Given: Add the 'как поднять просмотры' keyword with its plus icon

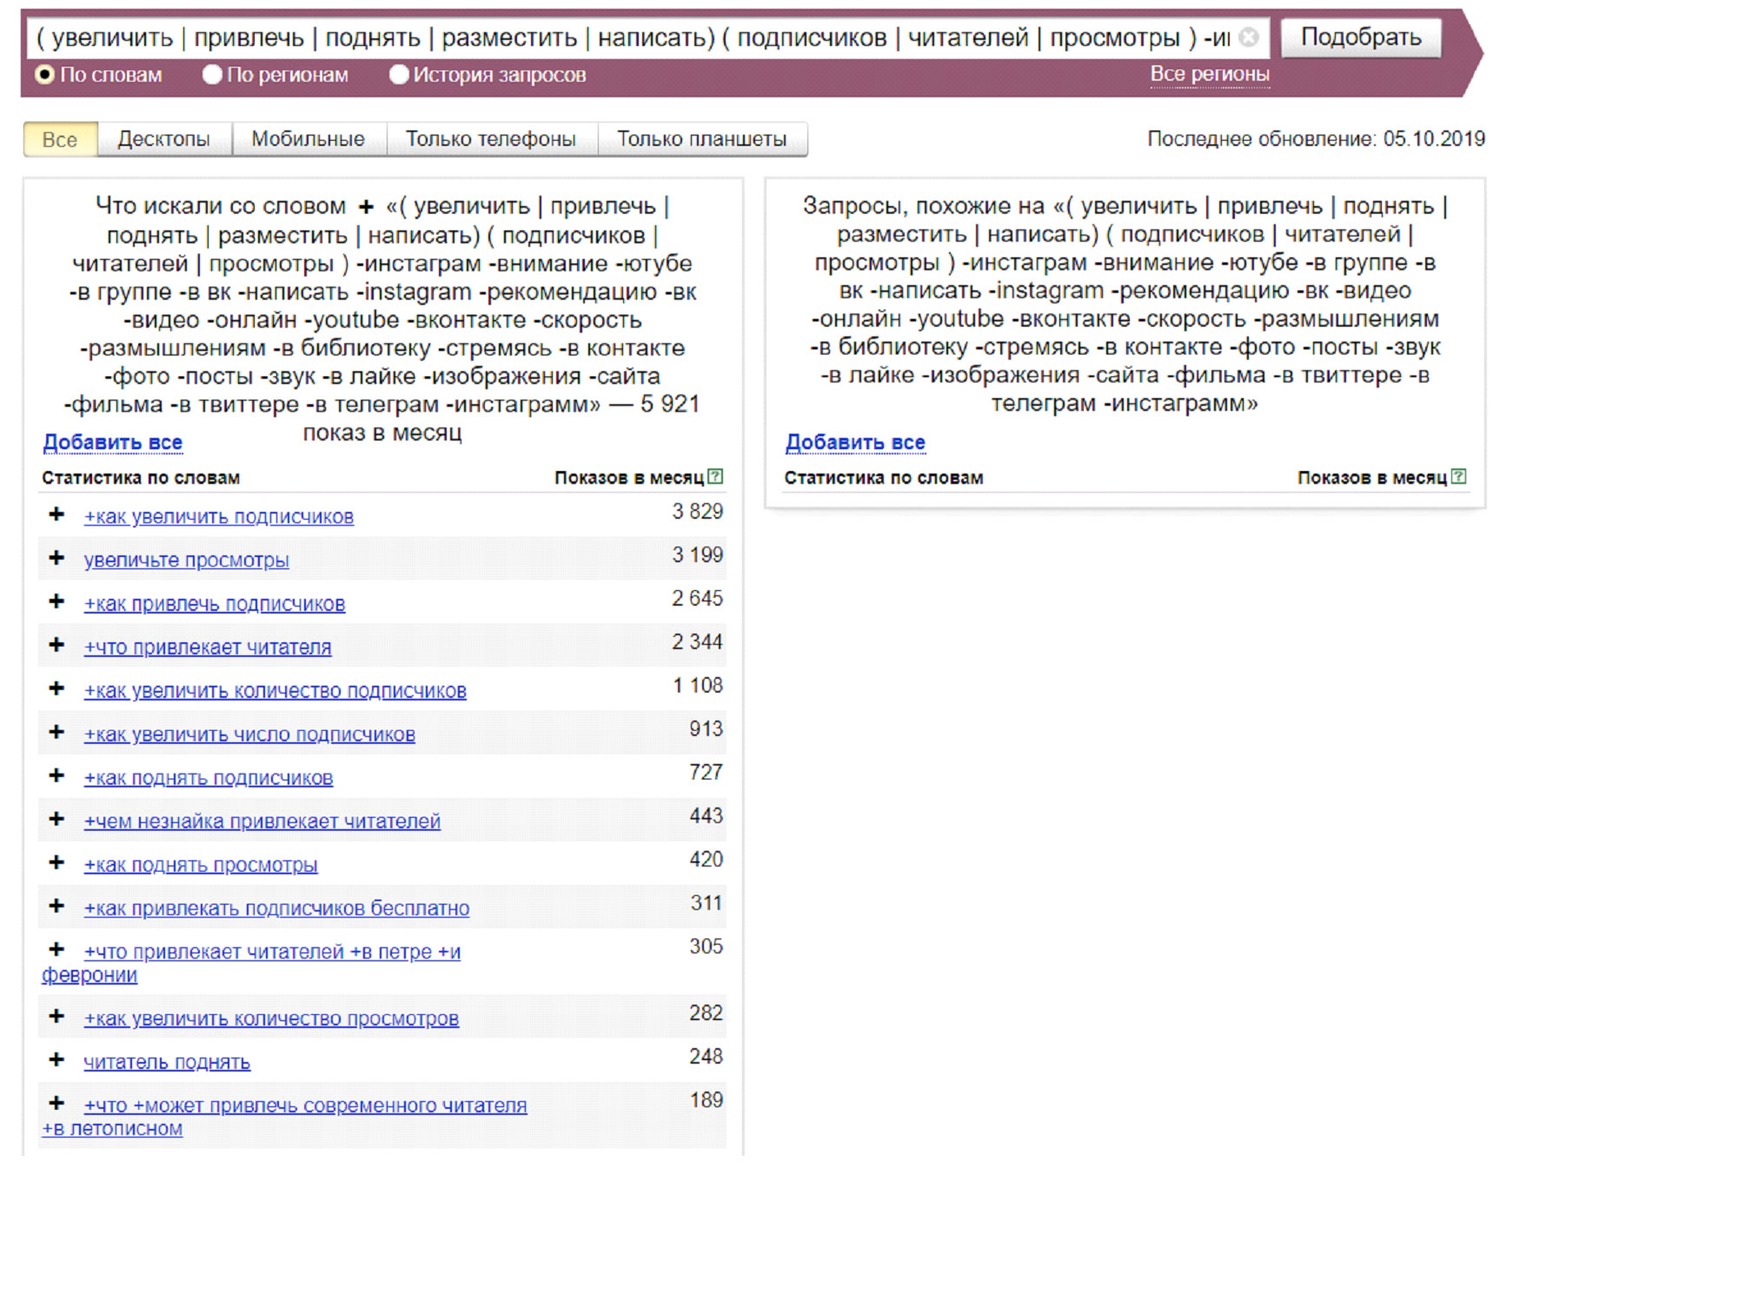Looking at the screenshot, I should pyautogui.click(x=56, y=862).
